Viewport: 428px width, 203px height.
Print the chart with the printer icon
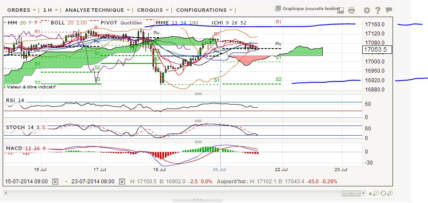(352, 10)
